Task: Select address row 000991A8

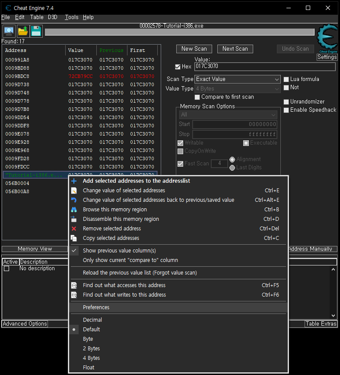Action: click(80, 60)
